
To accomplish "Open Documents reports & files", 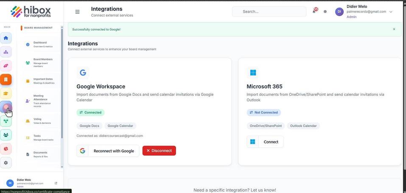I will click(x=41, y=154).
